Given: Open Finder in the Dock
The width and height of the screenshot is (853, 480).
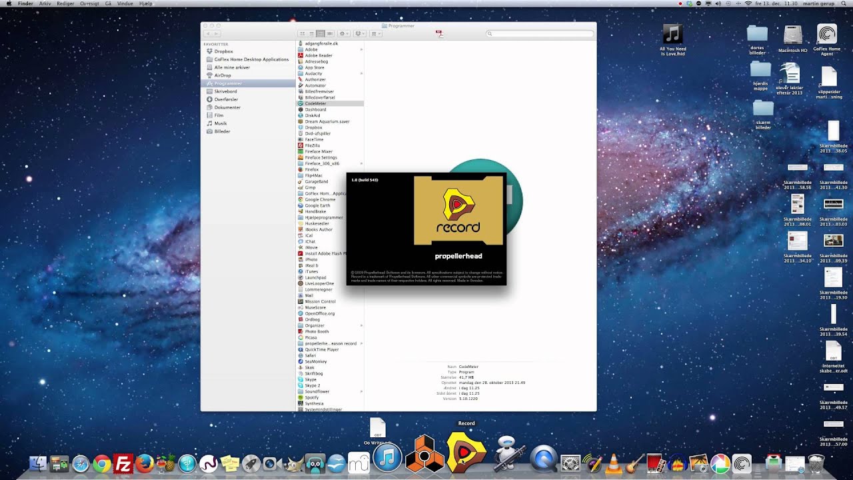Looking at the screenshot, I should [39, 464].
